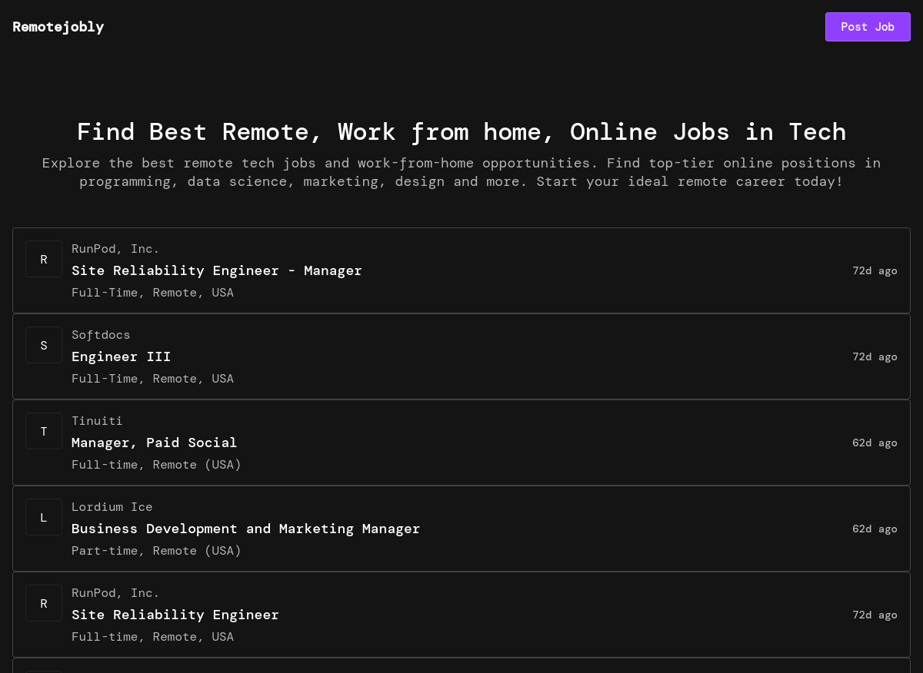Click the Softdocs company name
This screenshot has height=673, width=923.
click(101, 335)
